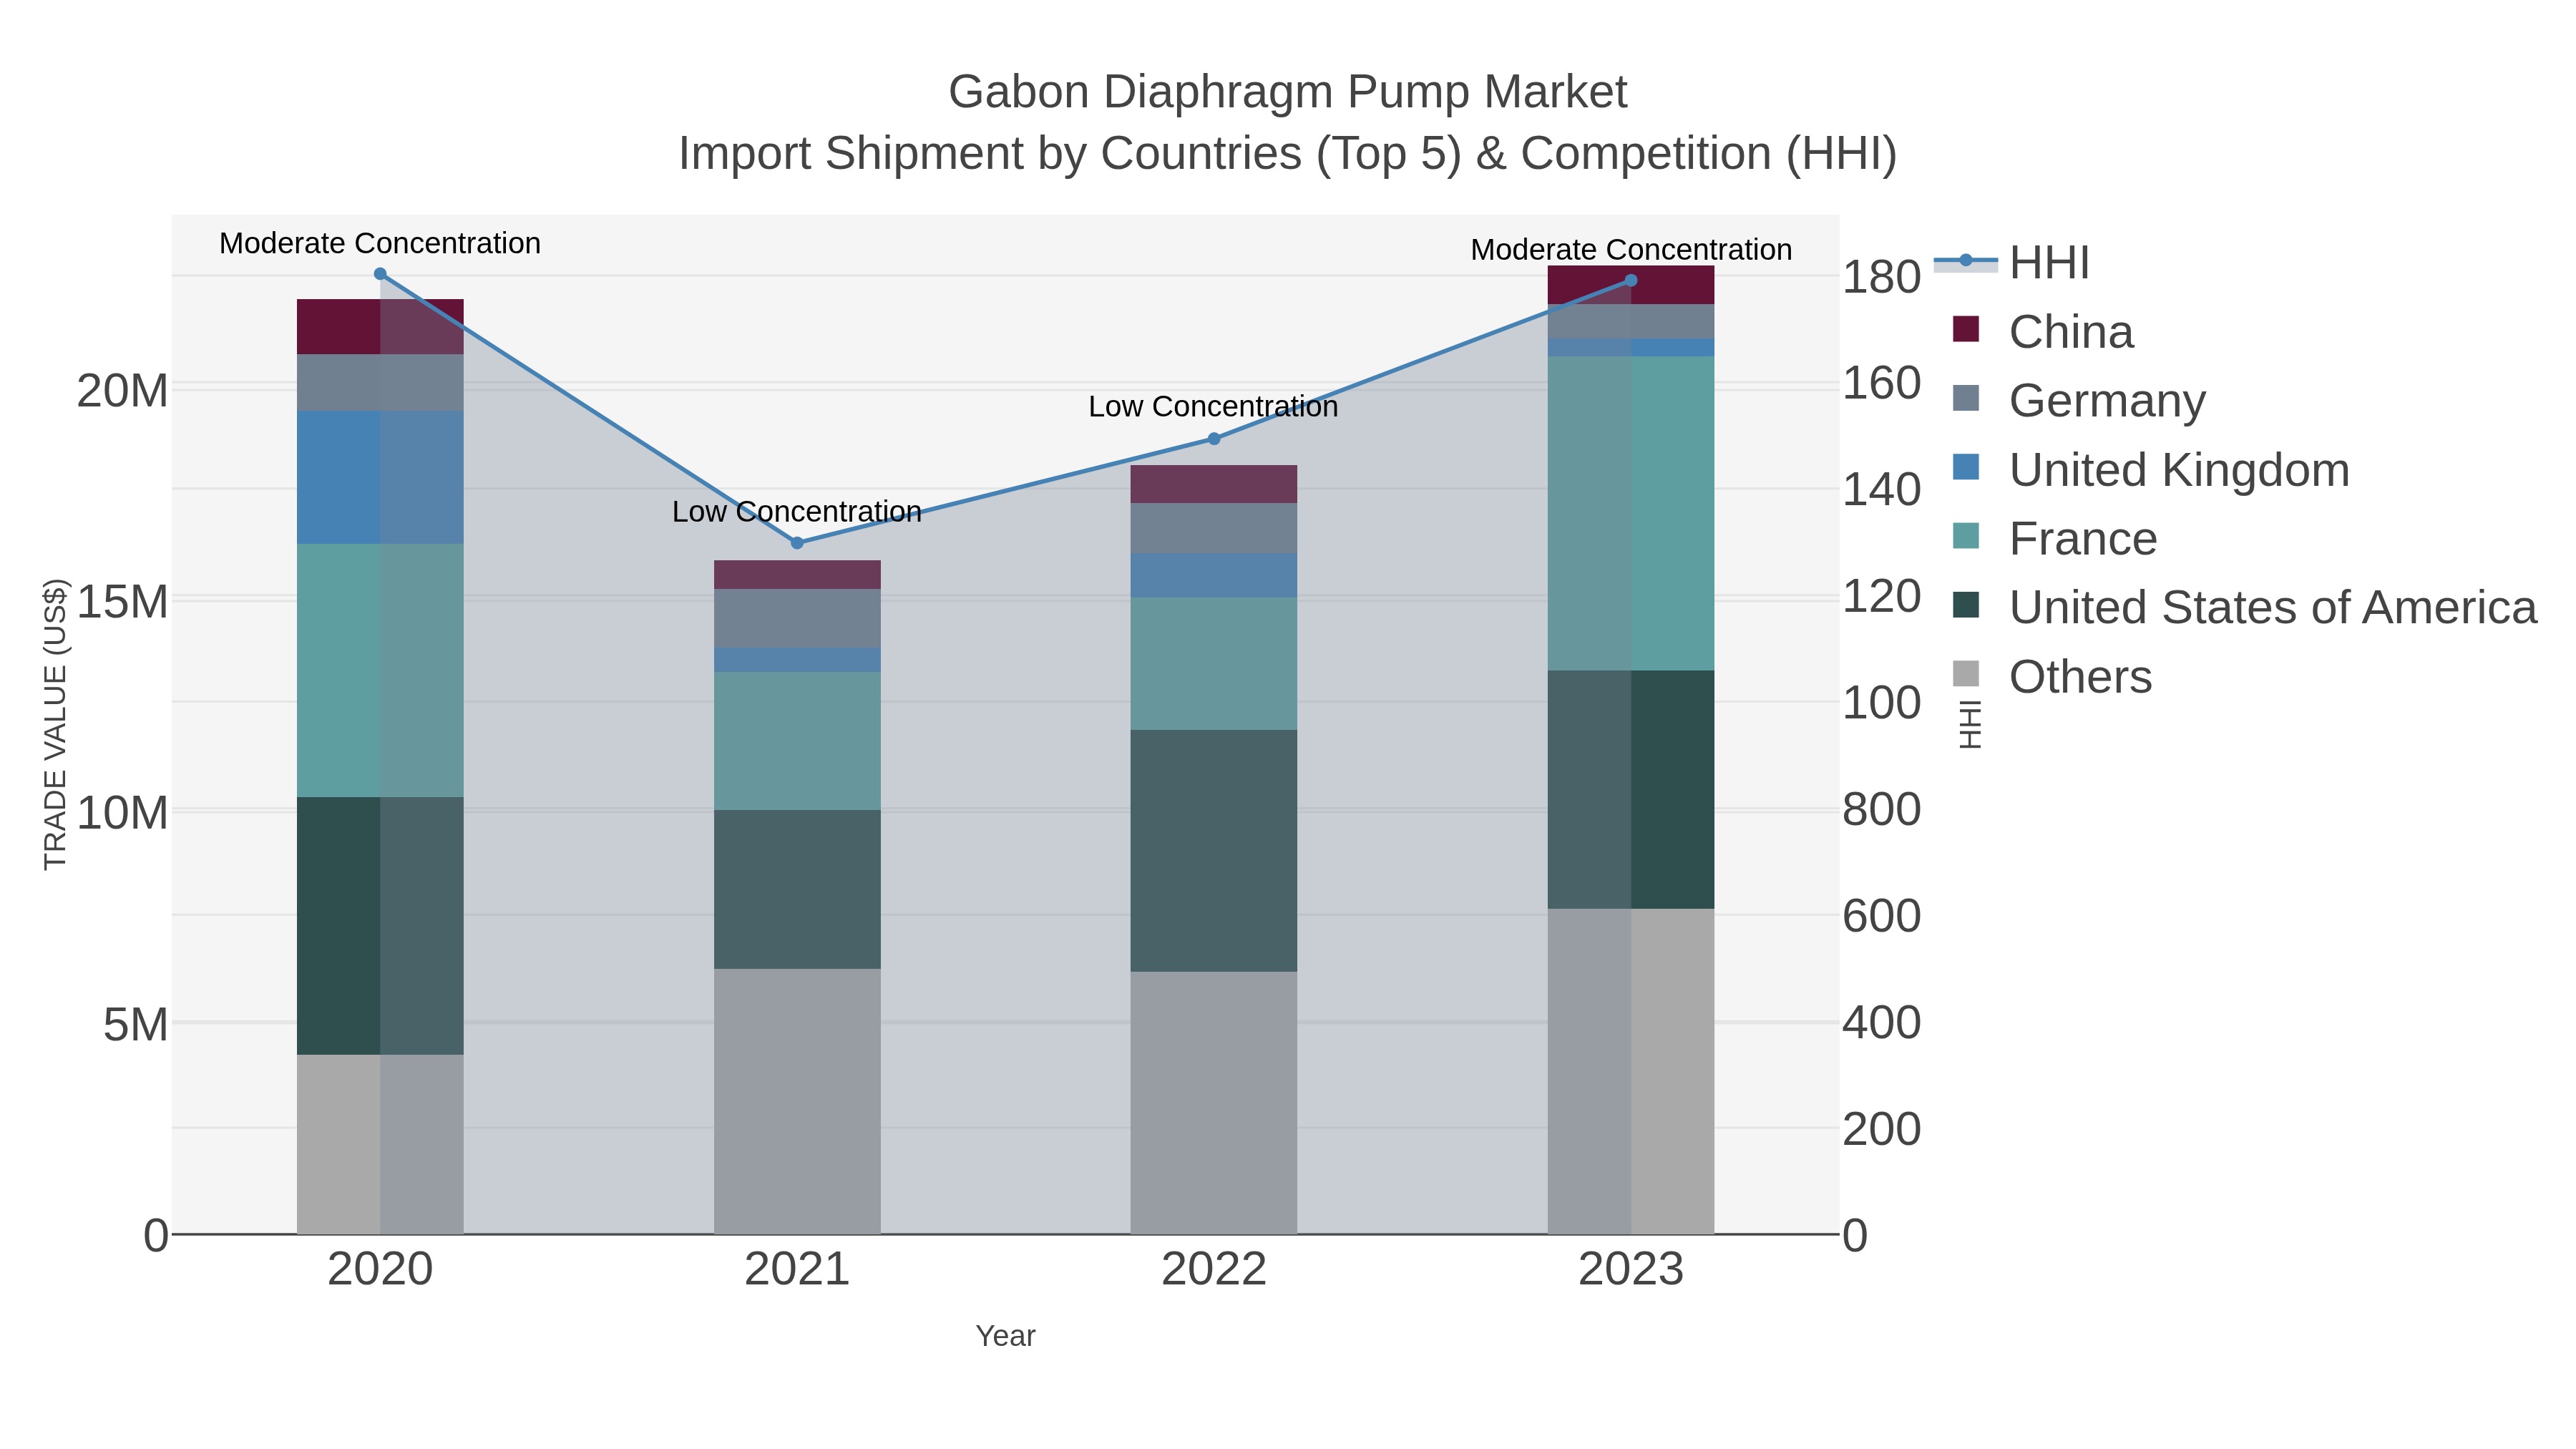
Task: Toggle the Others legend entry
Action: pos(2051,677)
